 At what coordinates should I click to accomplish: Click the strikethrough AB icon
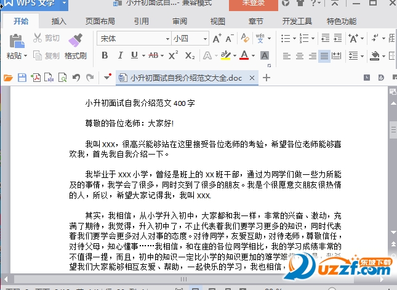pos(155,56)
